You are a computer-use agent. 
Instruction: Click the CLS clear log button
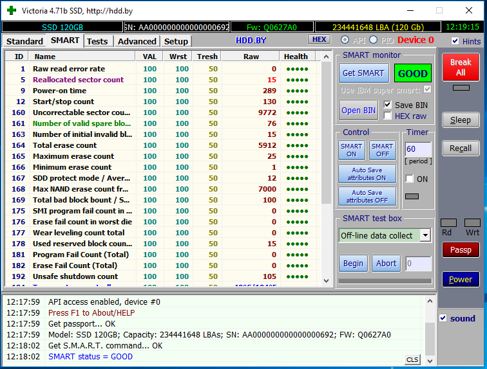click(x=412, y=359)
